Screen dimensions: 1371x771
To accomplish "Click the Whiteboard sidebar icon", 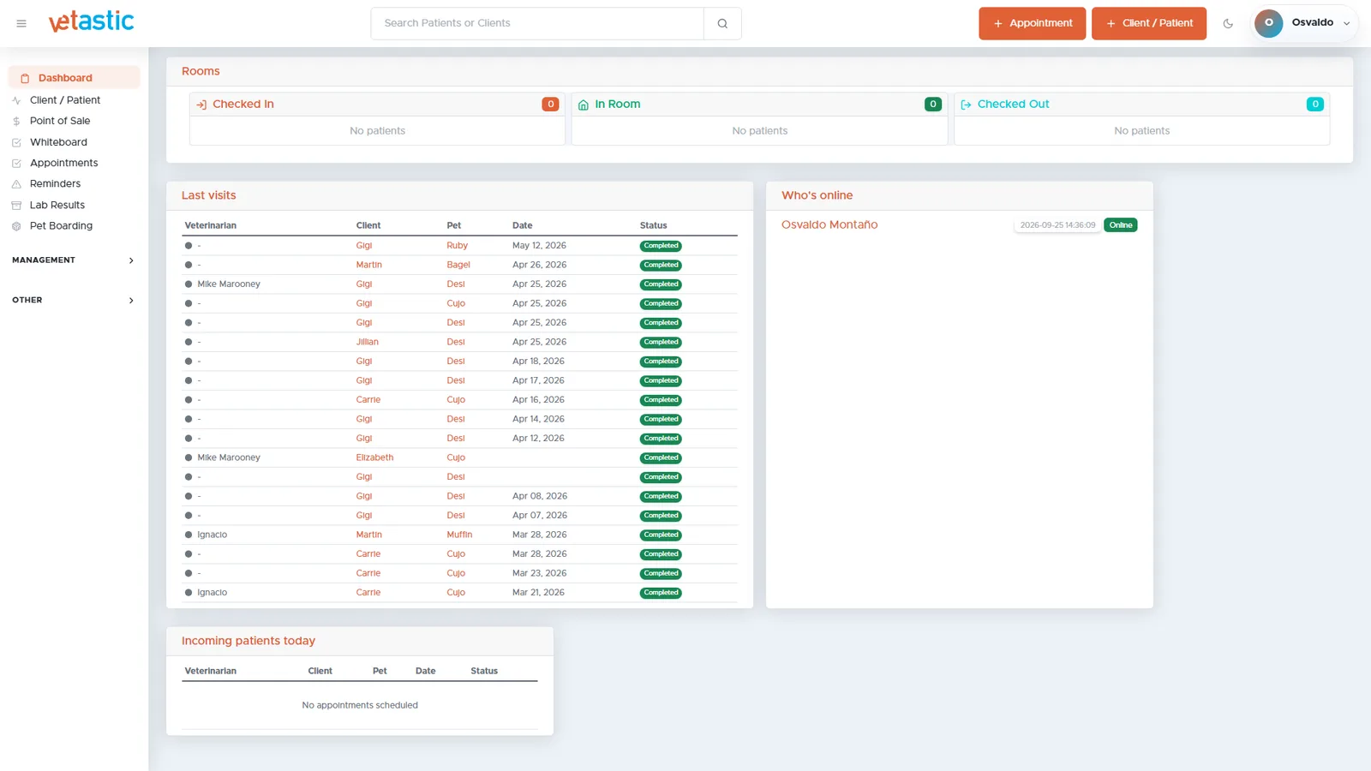I will [16, 142].
